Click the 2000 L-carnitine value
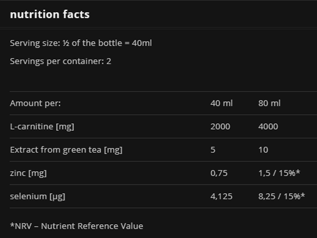The width and height of the screenshot is (317, 238). [x=220, y=127]
